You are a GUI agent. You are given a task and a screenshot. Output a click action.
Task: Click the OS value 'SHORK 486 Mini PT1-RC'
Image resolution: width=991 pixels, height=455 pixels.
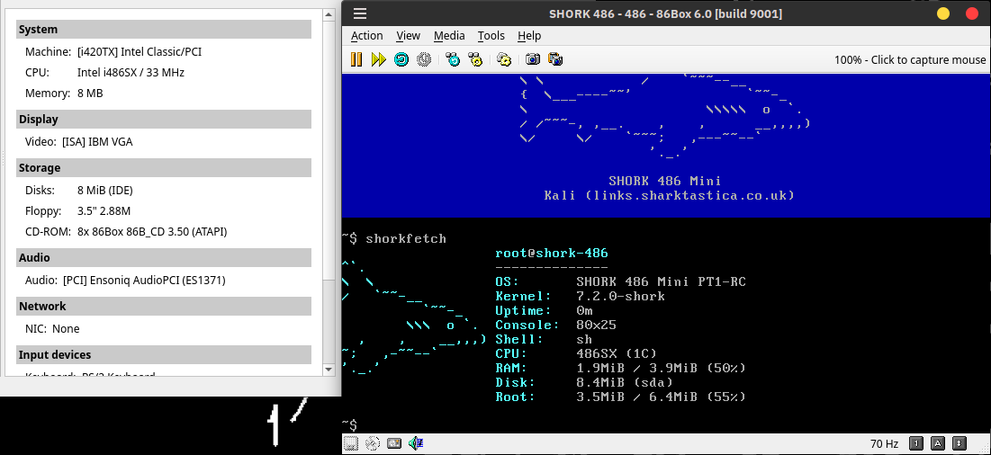661,281
